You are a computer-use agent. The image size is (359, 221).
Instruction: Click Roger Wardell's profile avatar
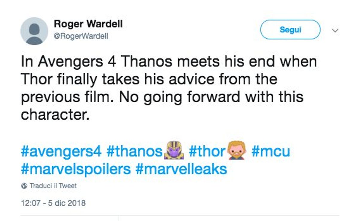34,31
